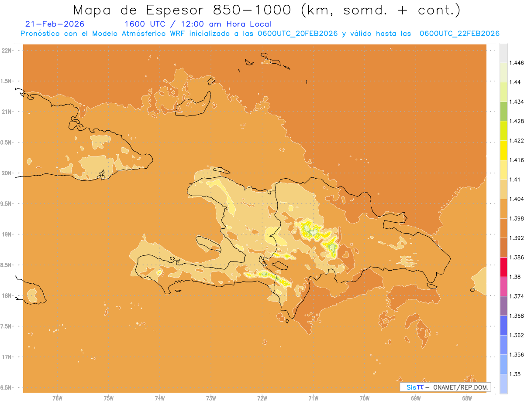The height and width of the screenshot is (404, 524).
Task: Select the tan swatch between 1.404 and 1.41
Action: (503, 189)
